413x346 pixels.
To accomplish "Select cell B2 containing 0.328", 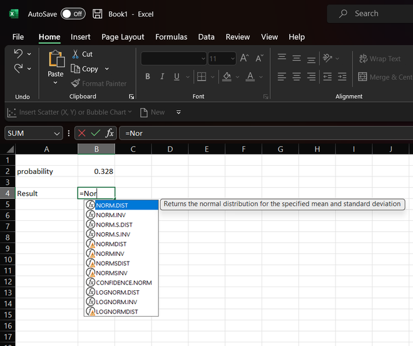I will pos(96,171).
